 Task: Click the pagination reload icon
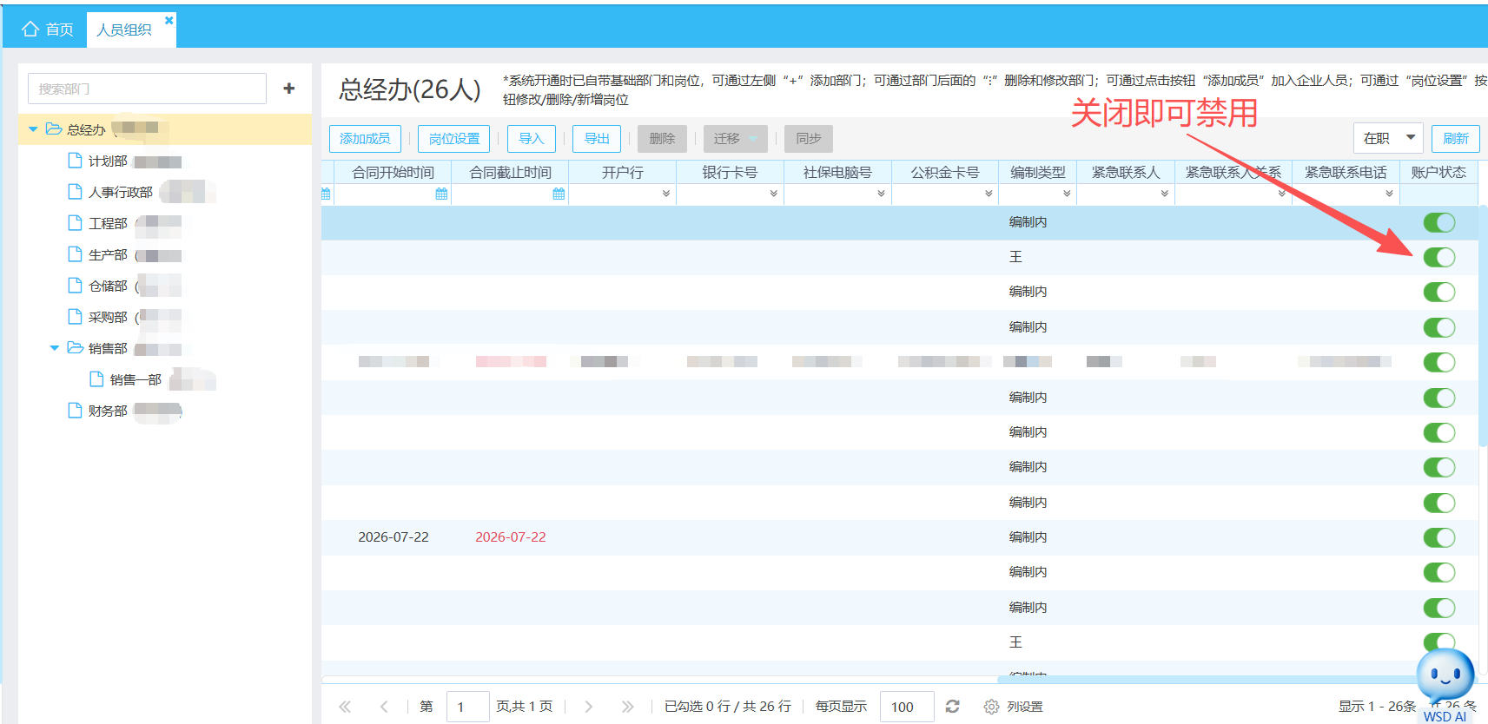(952, 707)
